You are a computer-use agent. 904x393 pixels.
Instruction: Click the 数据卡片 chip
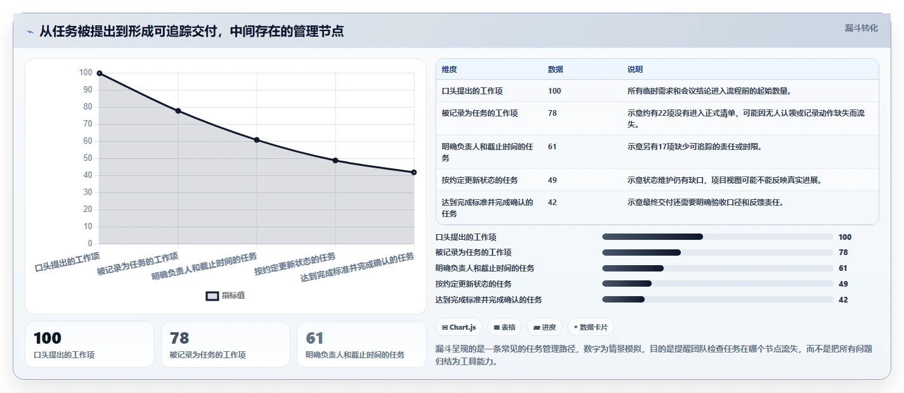[591, 327]
